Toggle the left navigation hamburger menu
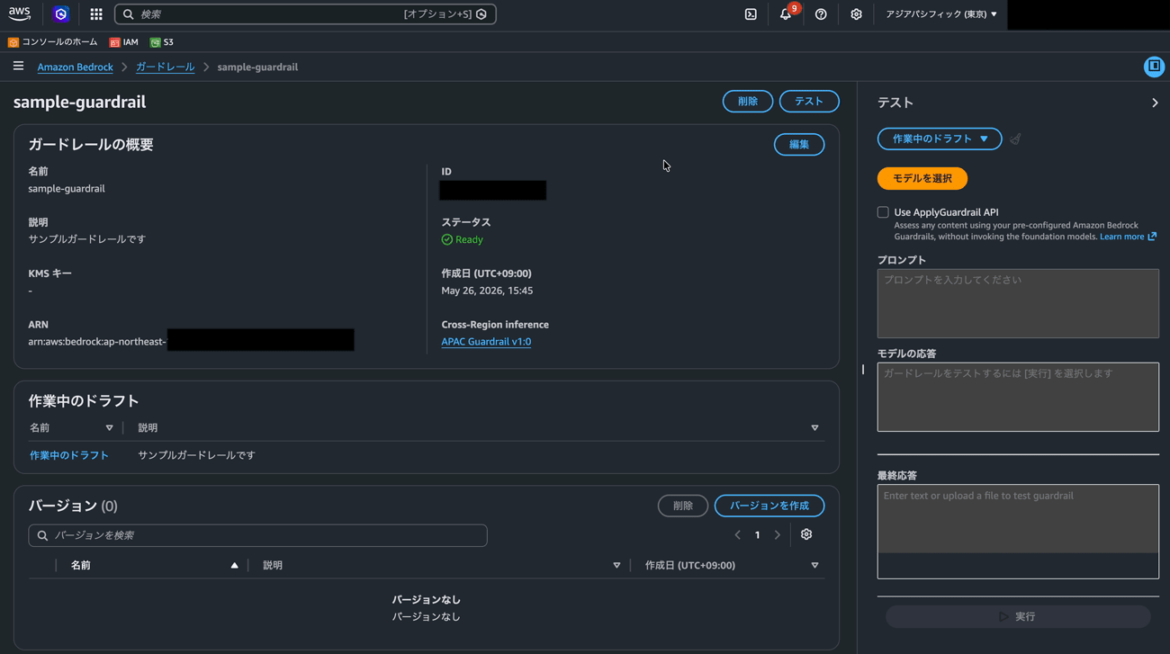The height and width of the screenshot is (654, 1170). tap(18, 67)
